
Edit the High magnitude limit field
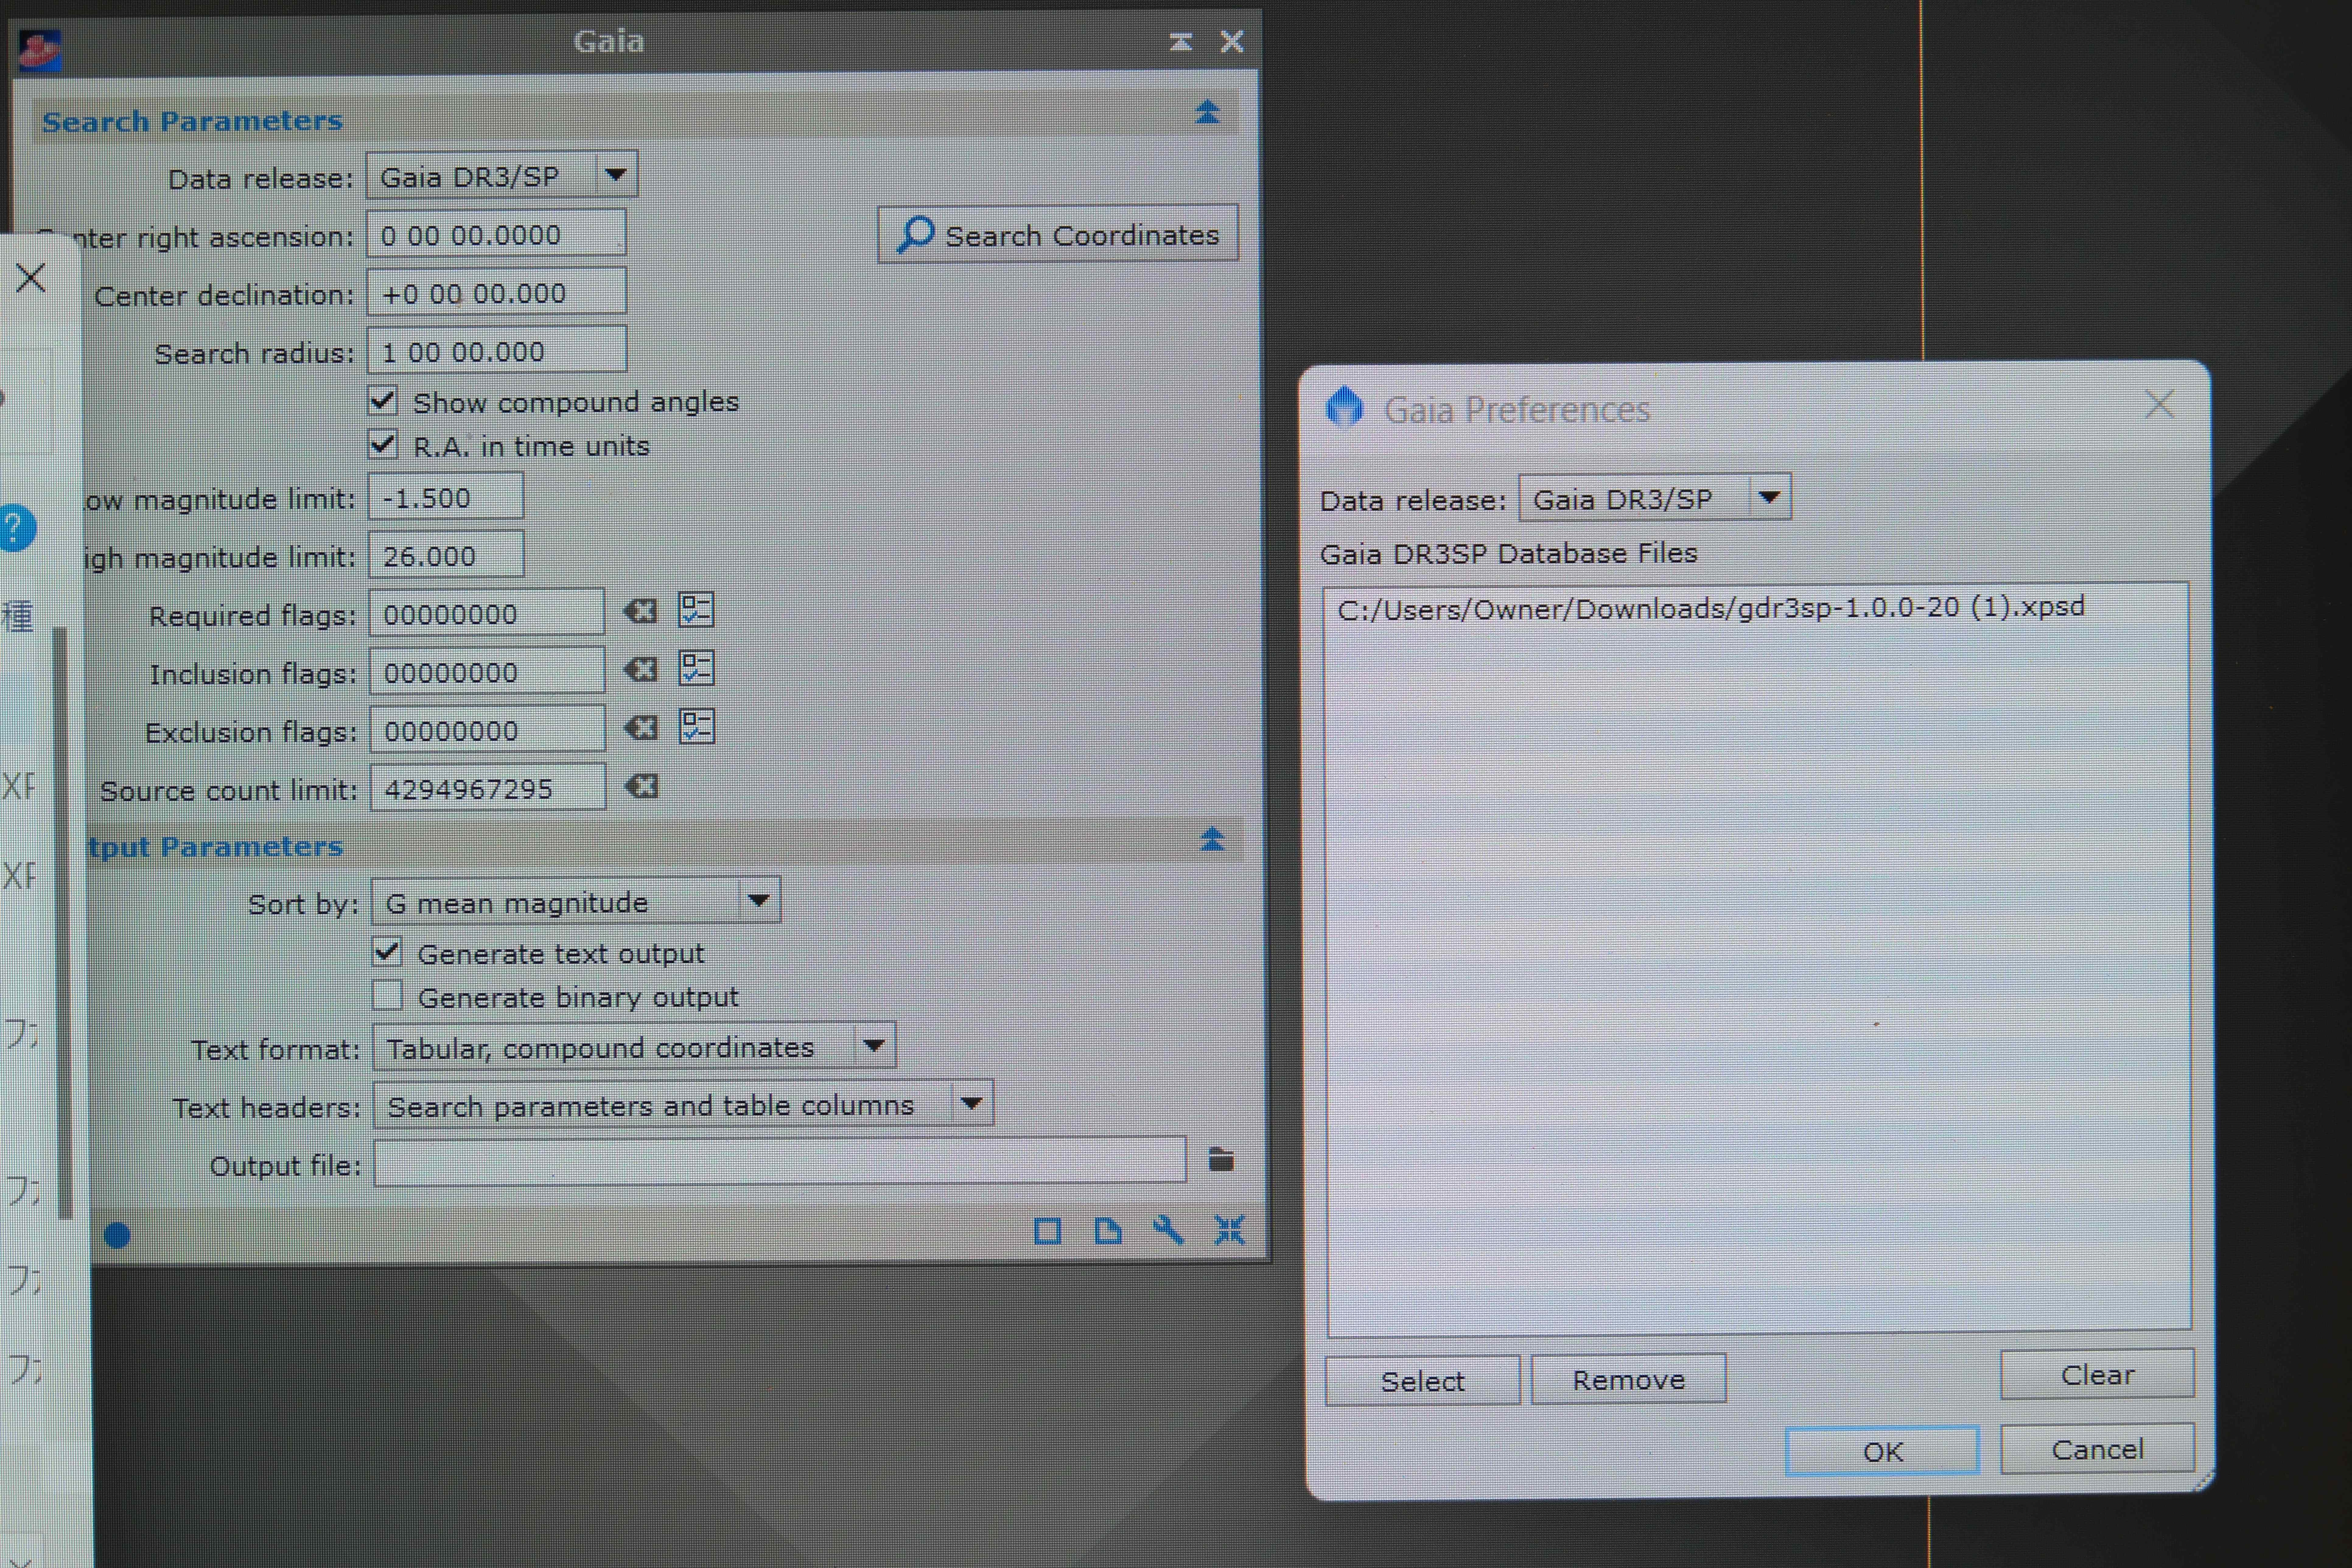(x=446, y=555)
